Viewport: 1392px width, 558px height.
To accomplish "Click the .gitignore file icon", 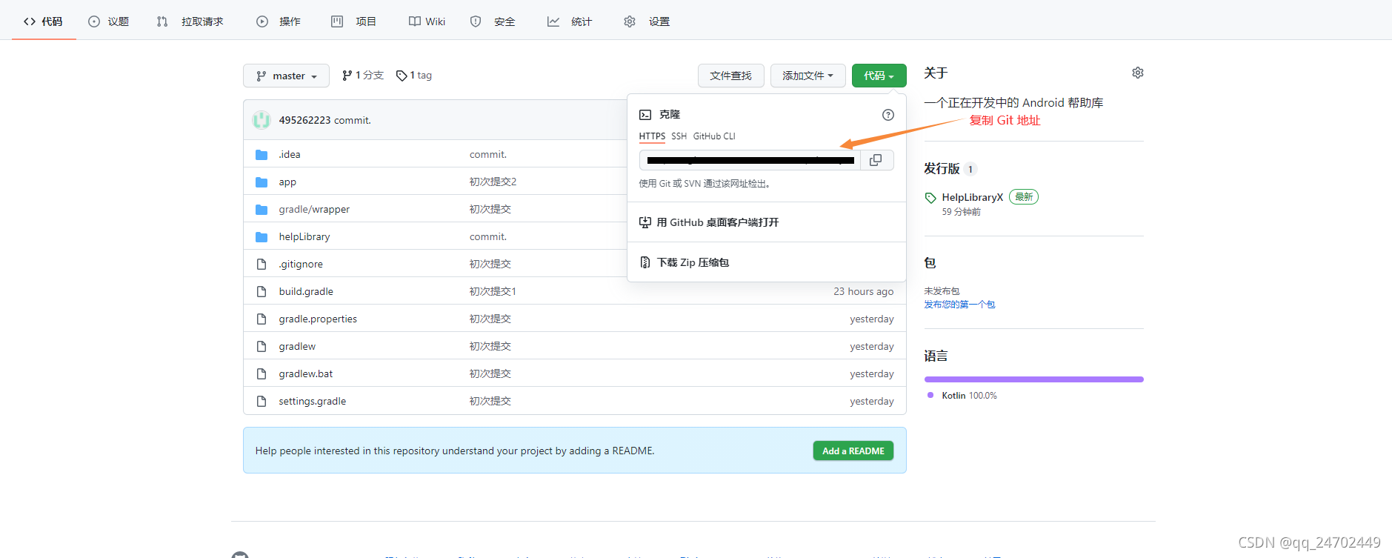I will coord(262,265).
